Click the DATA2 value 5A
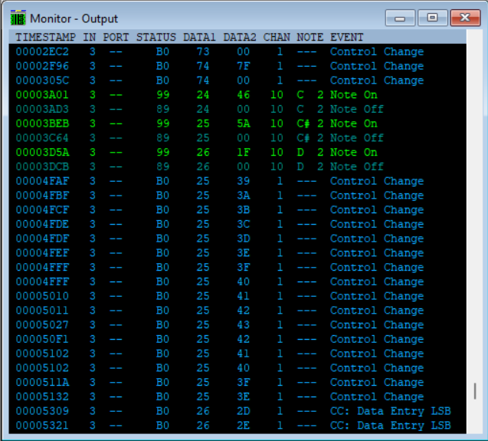Viewport: 488px width, 441px height. click(243, 123)
